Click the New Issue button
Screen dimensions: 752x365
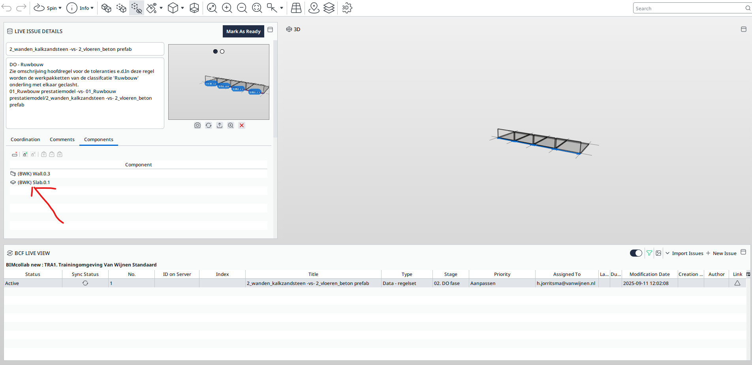click(721, 253)
